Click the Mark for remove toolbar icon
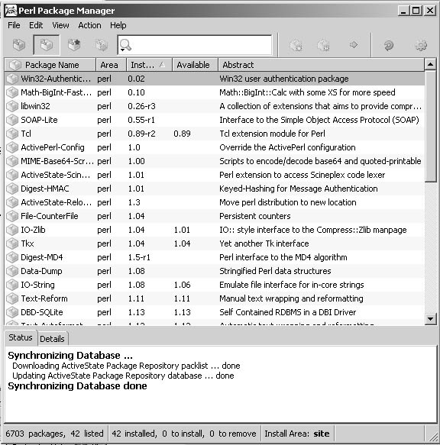This screenshot has height=445, width=440. (323, 45)
